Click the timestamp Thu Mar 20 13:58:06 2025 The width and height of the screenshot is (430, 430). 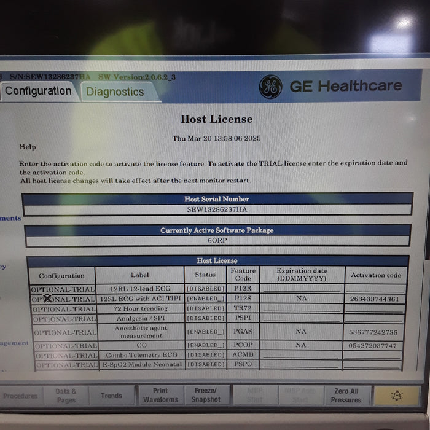tap(216, 138)
